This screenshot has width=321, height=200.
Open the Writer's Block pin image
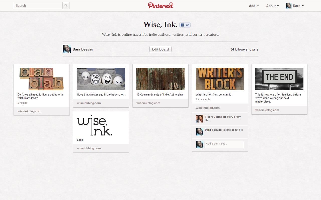tap(220, 79)
